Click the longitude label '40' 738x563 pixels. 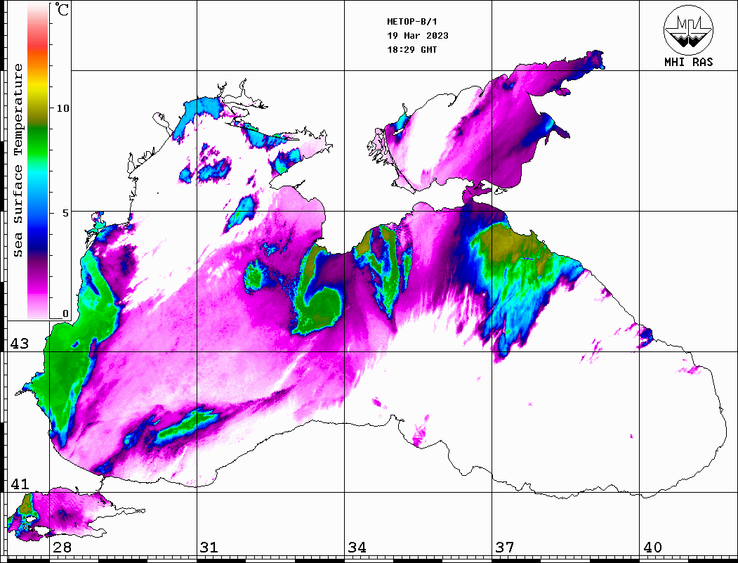(652, 547)
